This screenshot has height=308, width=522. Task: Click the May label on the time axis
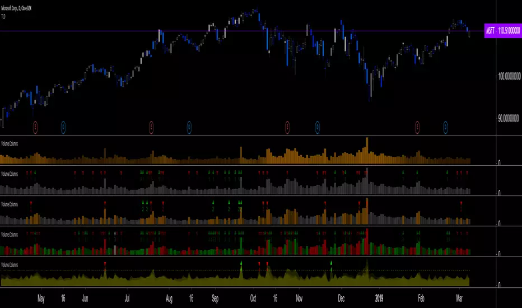click(x=41, y=298)
